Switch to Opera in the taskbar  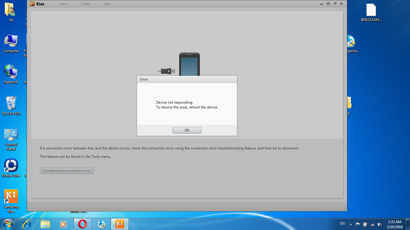[x=83, y=224]
